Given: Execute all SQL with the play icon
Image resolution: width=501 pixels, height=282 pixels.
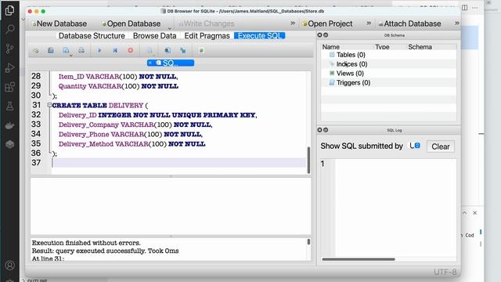Looking at the screenshot, I should tap(99, 50).
